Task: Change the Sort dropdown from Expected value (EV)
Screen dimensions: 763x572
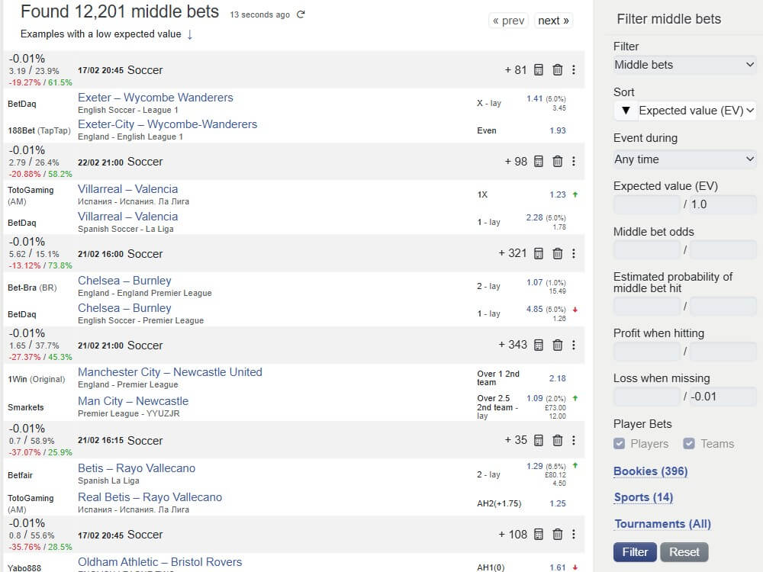Action: click(x=694, y=110)
